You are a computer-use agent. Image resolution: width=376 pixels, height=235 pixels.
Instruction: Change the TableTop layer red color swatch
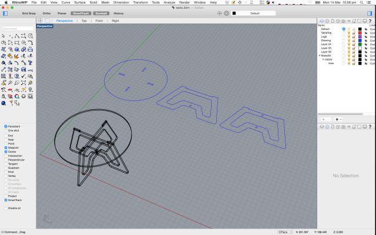[x=360, y=33]
